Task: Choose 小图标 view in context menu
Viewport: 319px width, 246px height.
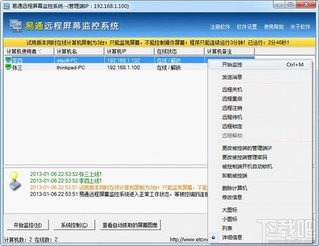Action: click(230, 219)
